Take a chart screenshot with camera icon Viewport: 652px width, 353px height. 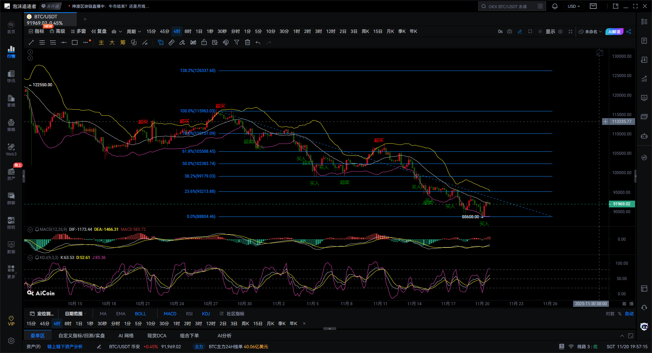pyautogui.click(x=509, y=32)
